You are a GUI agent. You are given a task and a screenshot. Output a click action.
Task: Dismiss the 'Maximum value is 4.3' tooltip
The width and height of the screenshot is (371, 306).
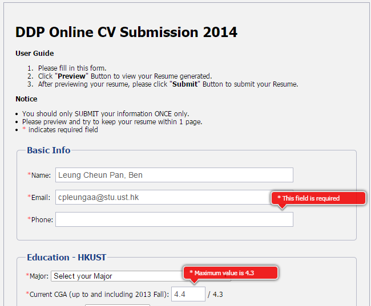click(x=231, y=273)
